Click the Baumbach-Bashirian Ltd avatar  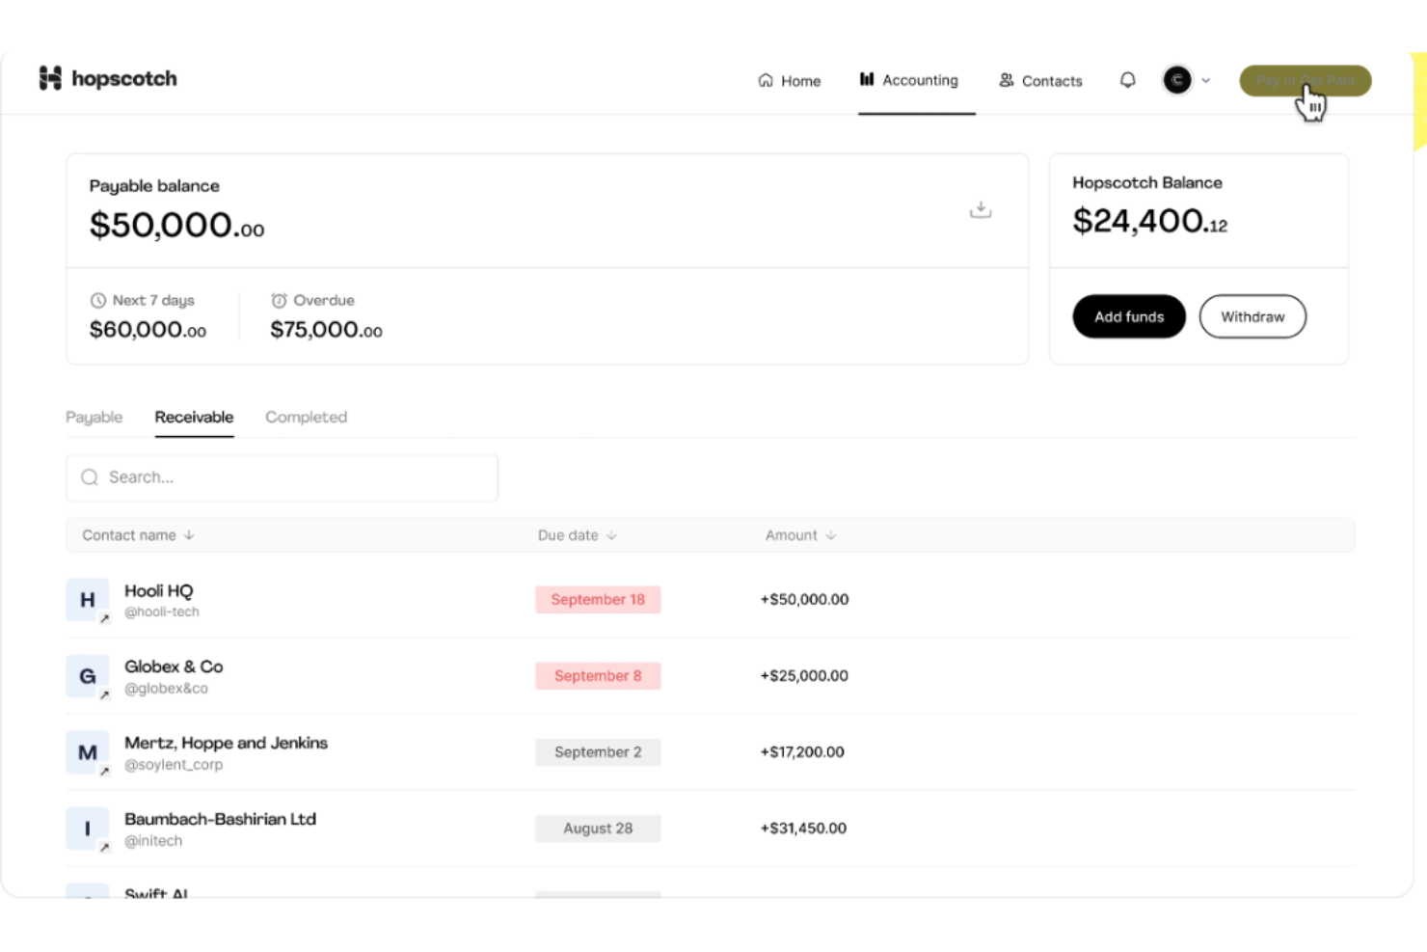(x=87, y=829)
